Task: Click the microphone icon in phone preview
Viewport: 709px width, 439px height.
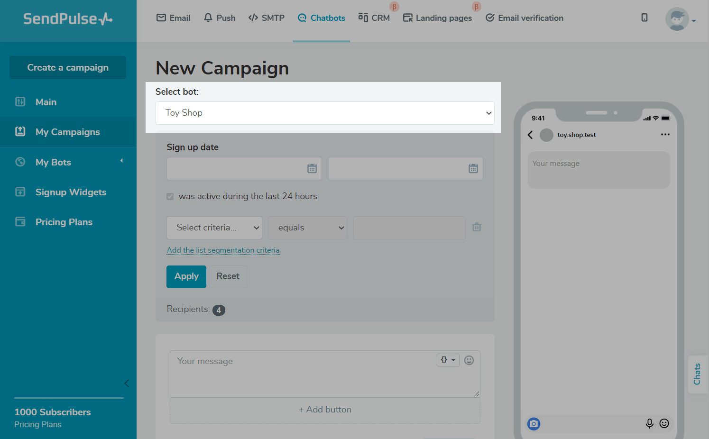Action: (649, 423)
